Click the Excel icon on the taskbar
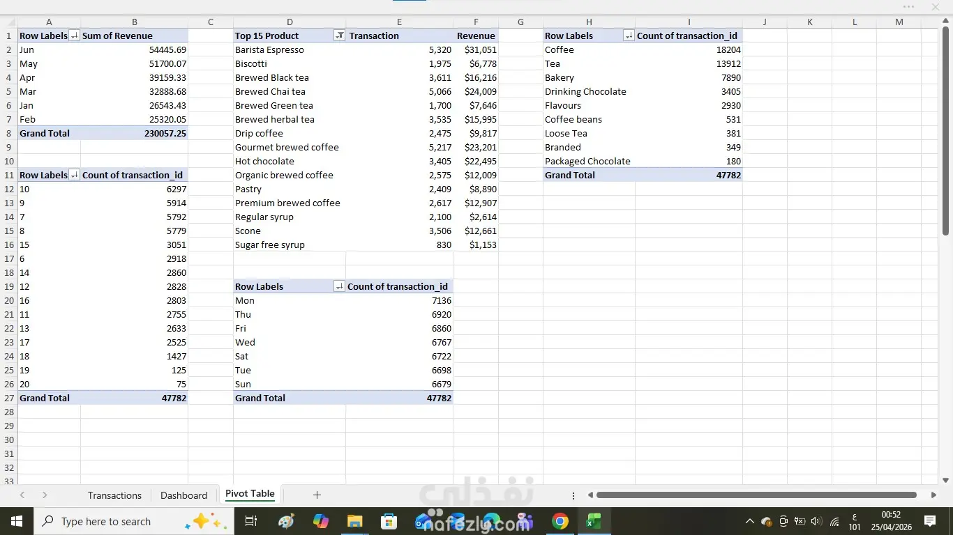This screenshot has width=953, height=535. 594,521
